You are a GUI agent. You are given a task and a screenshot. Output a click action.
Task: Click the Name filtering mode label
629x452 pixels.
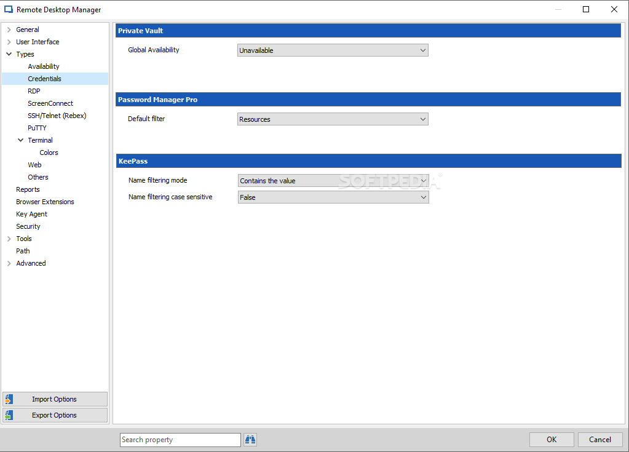(157, 180)
